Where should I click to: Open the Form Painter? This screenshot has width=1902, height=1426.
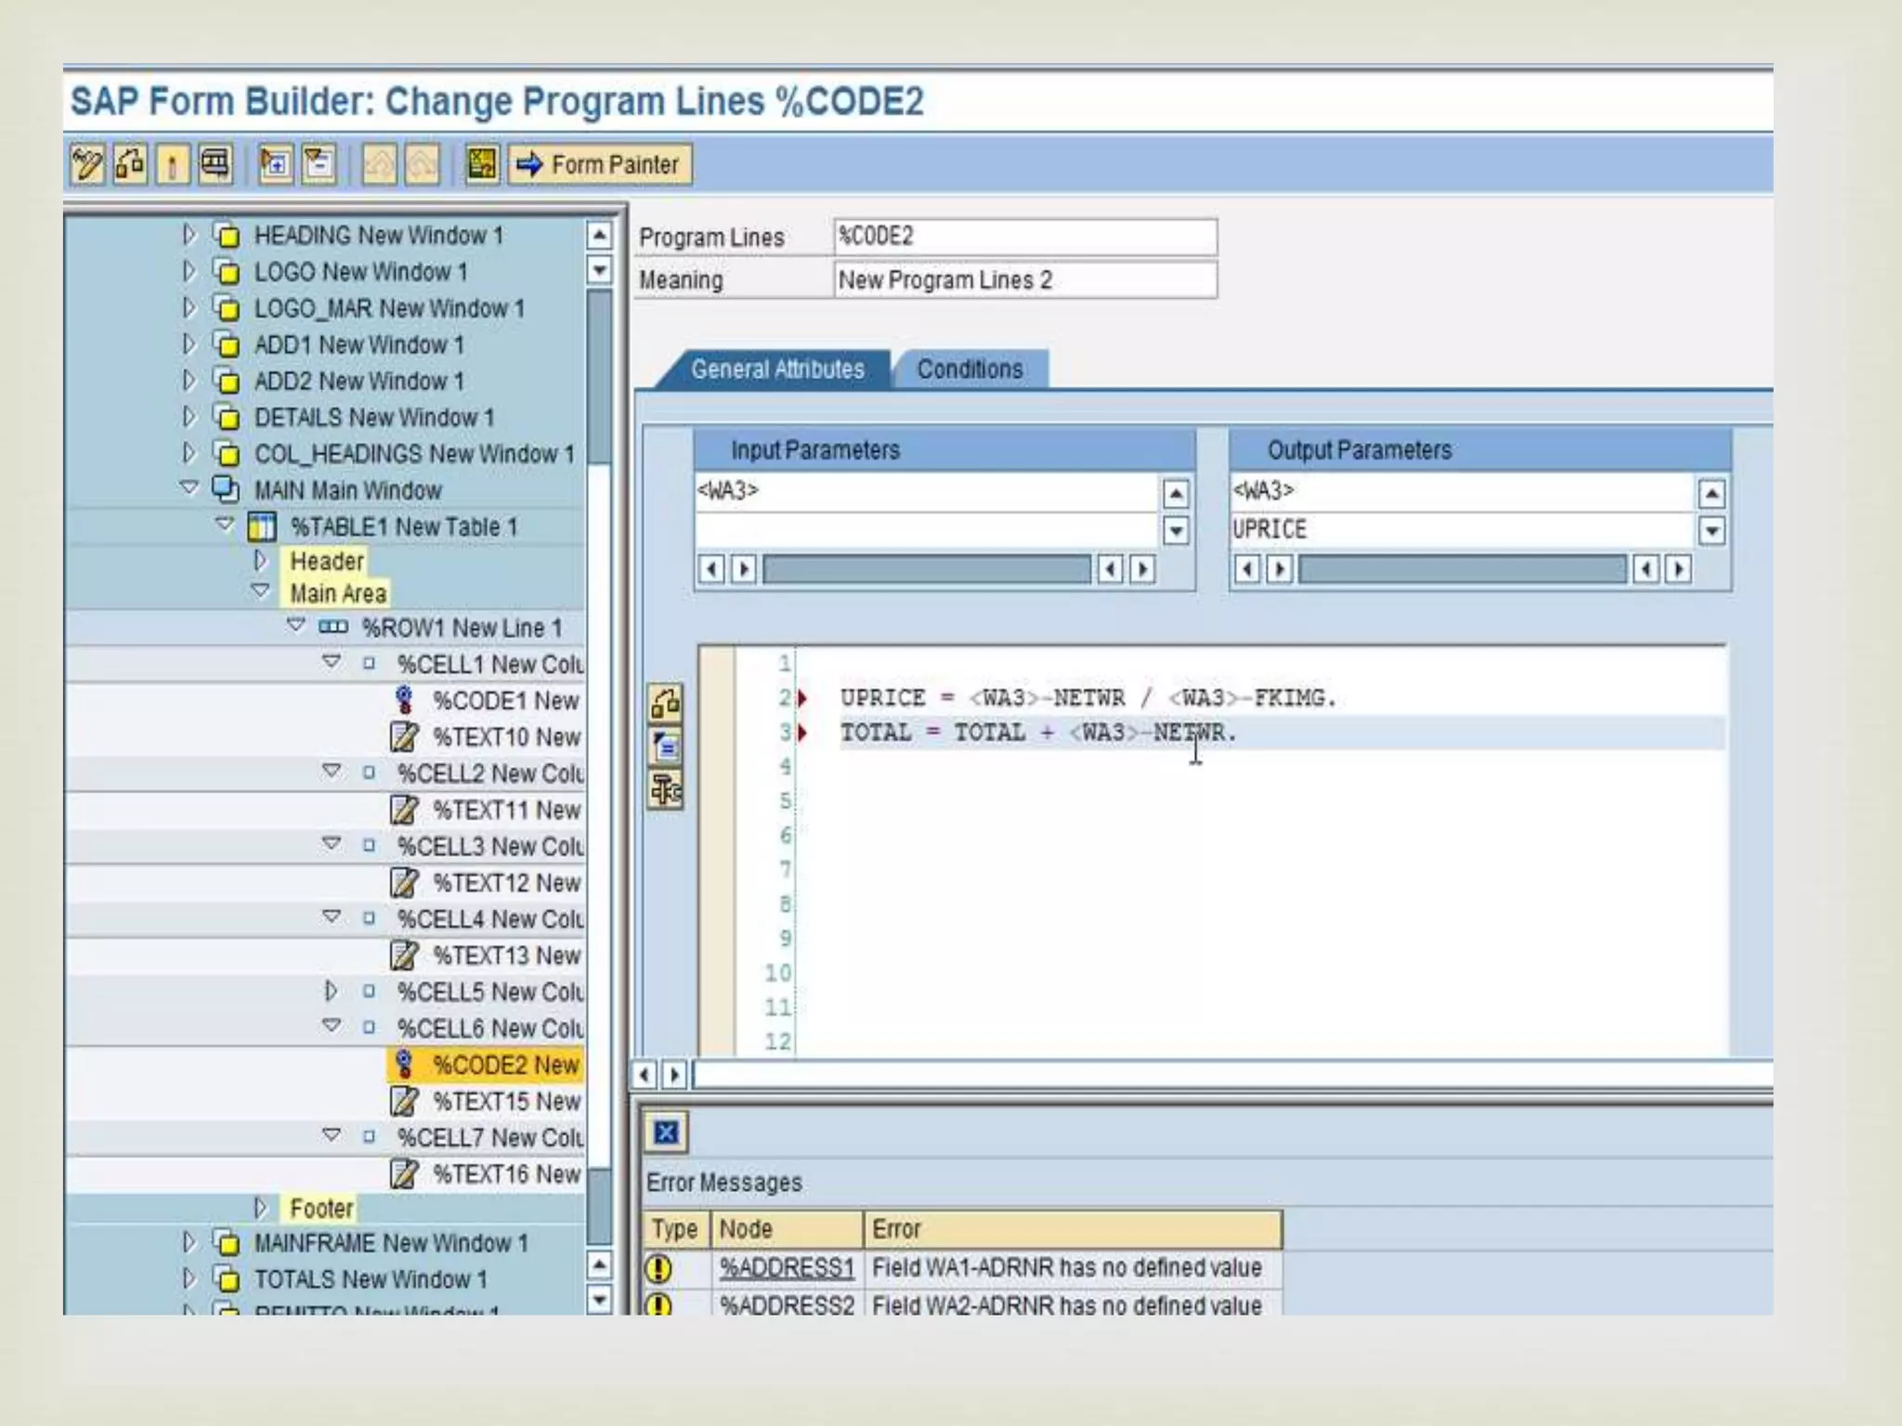599,165
